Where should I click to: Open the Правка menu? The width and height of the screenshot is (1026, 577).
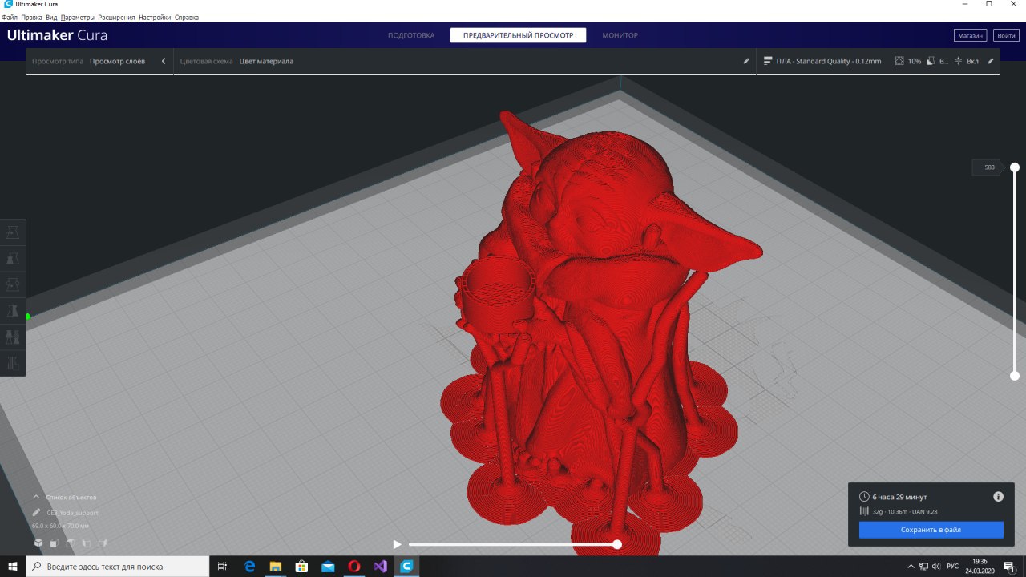(x=31, y=17)
